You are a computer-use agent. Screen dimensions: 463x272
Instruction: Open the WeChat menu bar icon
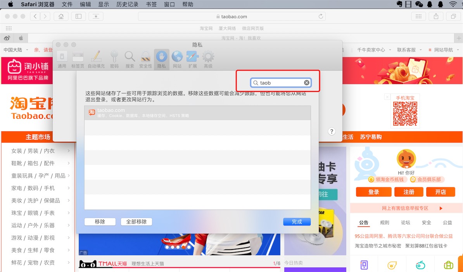coord(419,4)
